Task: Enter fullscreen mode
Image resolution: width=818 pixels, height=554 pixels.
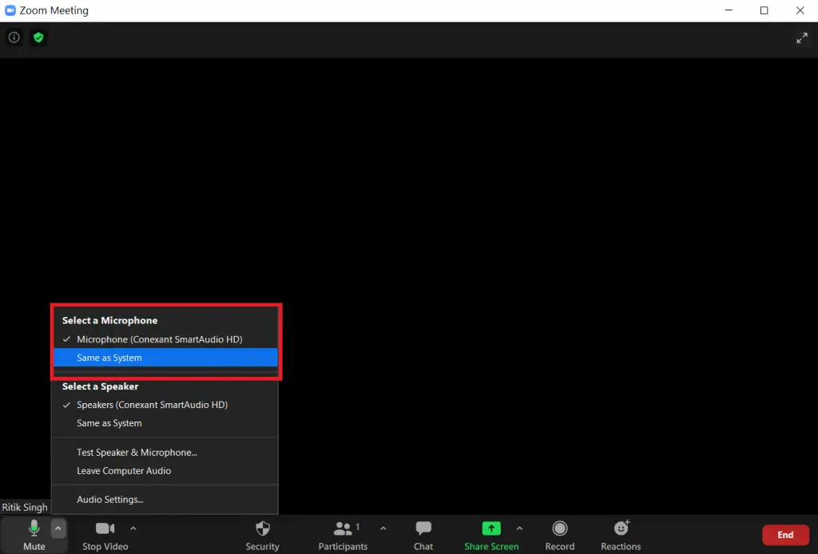Action: click(802, 37)
